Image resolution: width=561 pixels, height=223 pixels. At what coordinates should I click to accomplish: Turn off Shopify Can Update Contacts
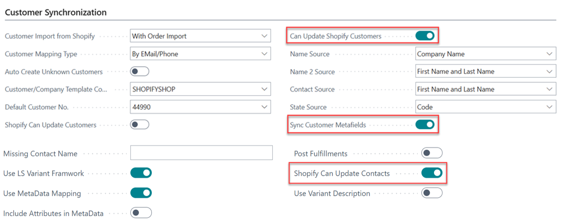[x=431, y=173]
